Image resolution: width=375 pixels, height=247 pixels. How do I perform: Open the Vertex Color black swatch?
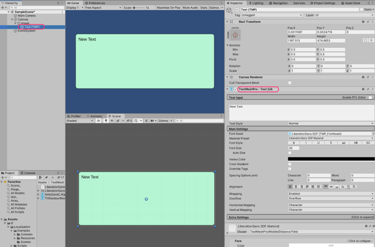(x=331, y=159)
